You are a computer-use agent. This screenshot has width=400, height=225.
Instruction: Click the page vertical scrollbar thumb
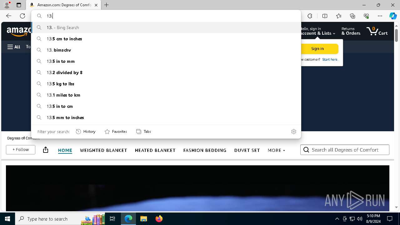point(396,35)
